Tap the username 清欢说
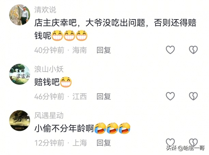Viewport: 209px width, 155px height. [x=45, y=10]
